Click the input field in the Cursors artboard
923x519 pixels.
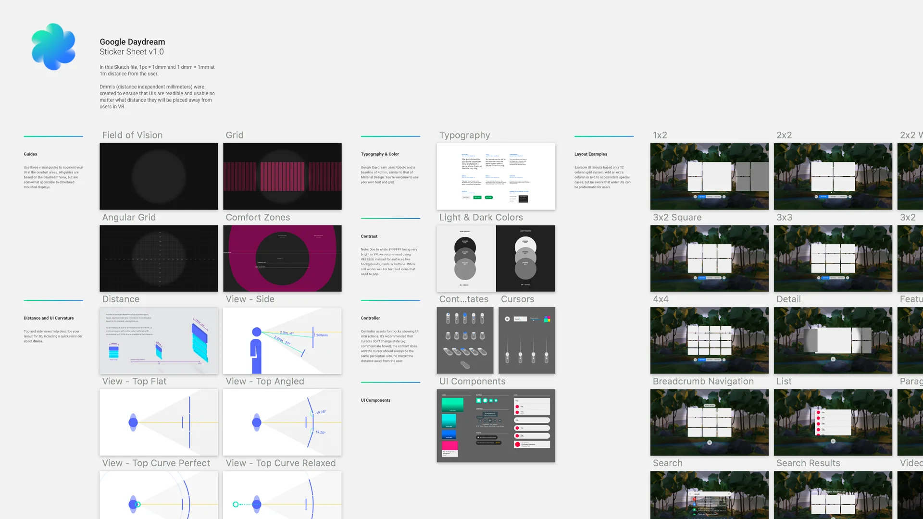click(520, 319)
